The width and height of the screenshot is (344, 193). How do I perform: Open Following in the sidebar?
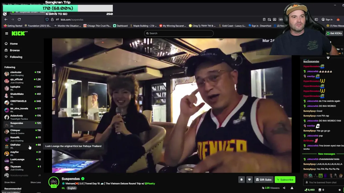[13, 57]
